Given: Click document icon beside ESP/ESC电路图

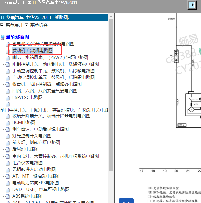Looking at the screenshot, I should click(x=7, y=98).
